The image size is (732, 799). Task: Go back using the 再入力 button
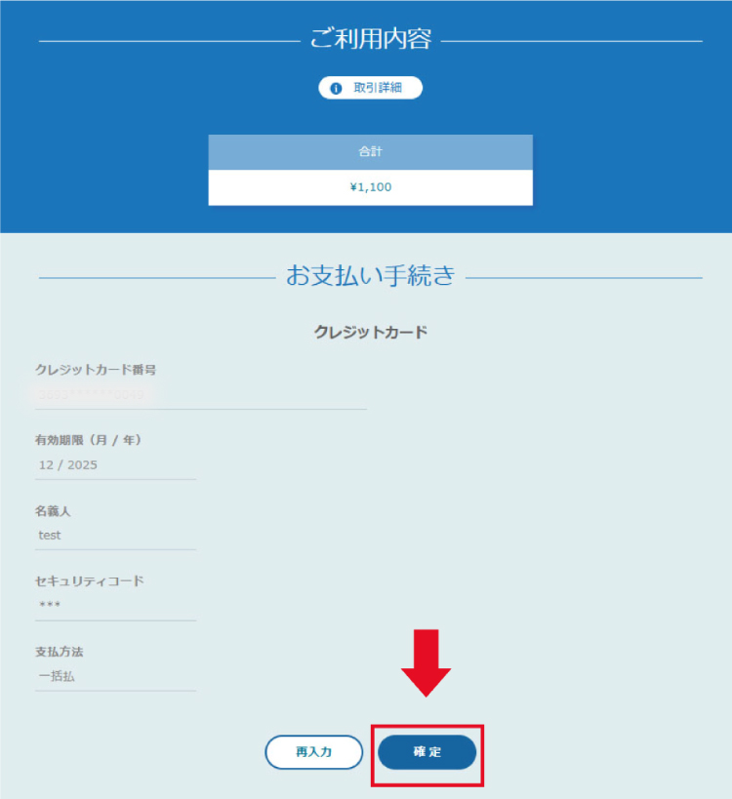[x=314, y=752]
